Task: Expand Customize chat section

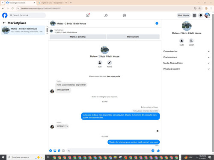Action: tap(187, 51)
